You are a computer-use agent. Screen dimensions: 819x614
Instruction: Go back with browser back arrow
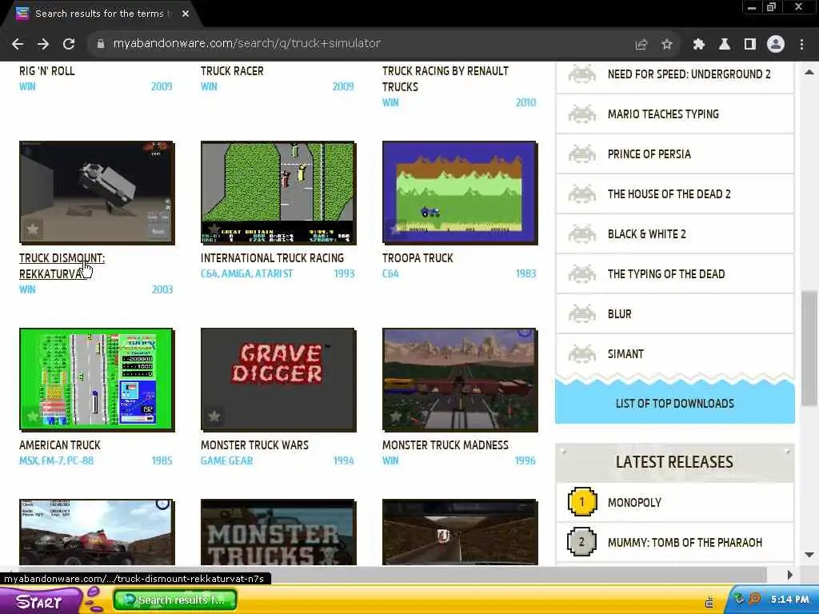[18, 44]
